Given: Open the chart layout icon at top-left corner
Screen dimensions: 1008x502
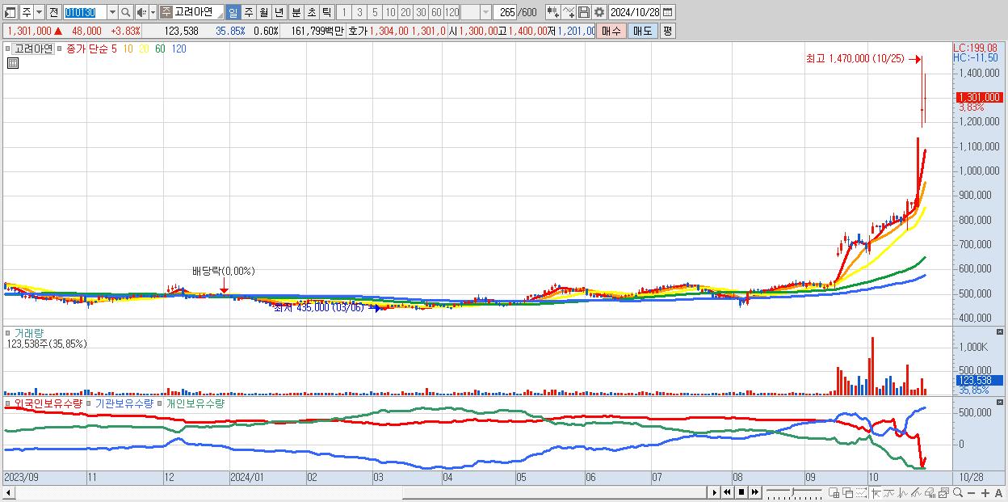Looking at the screenshot, I should (x=10, y=12).
